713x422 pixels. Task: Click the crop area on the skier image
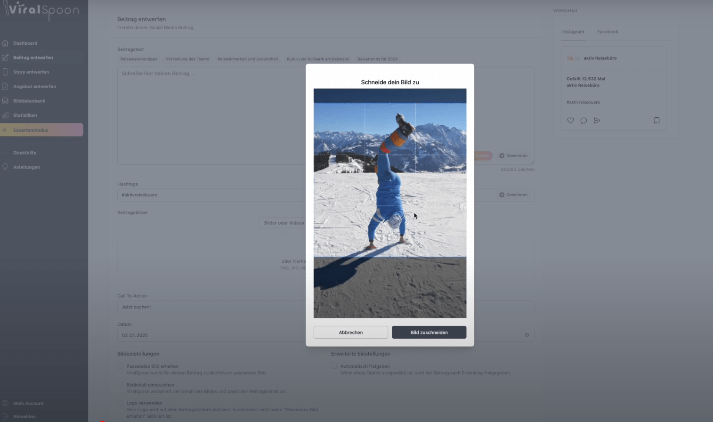tap(390, 180)
